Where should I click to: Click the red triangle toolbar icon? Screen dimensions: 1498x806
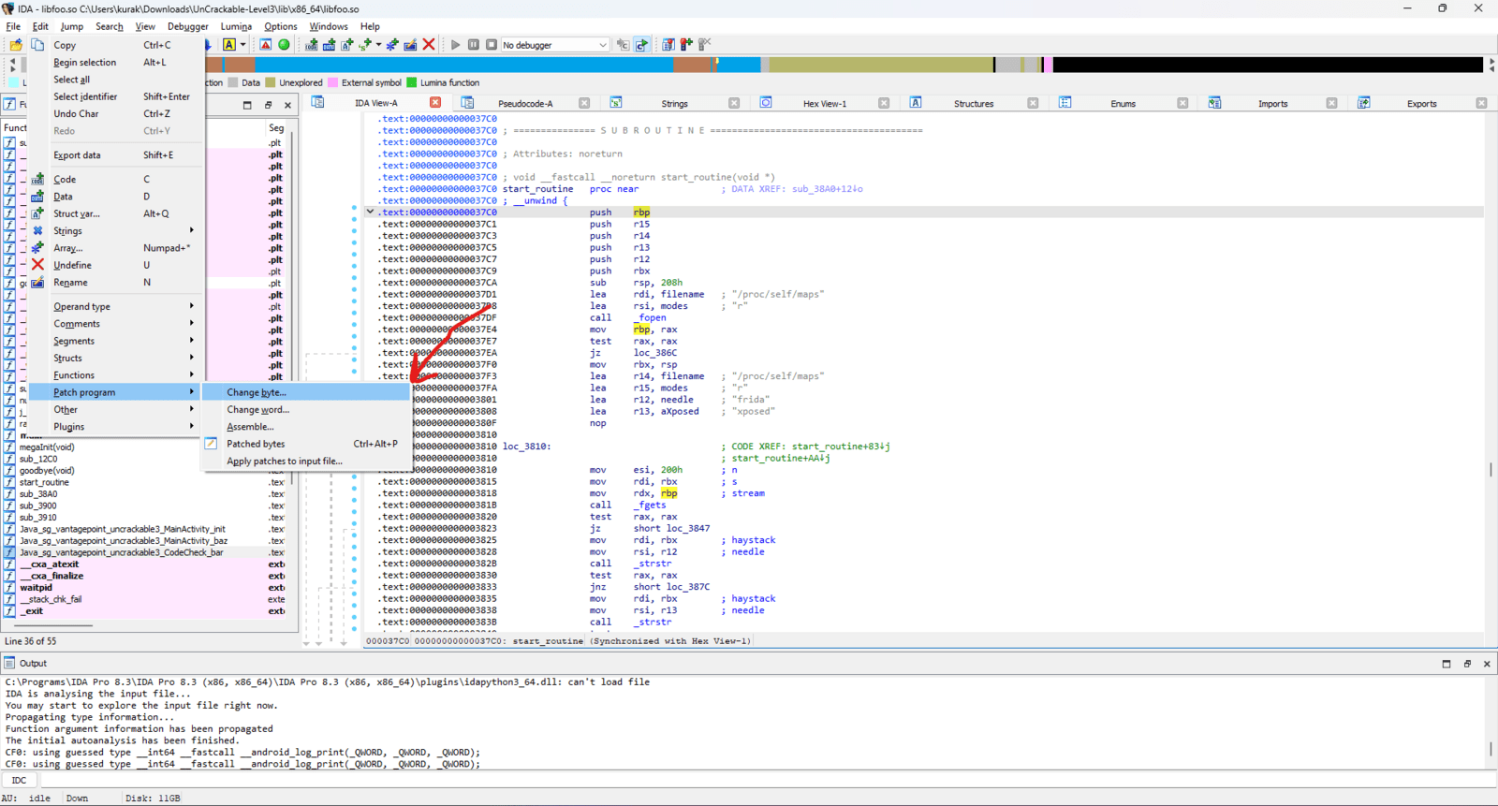pos(266,45)
